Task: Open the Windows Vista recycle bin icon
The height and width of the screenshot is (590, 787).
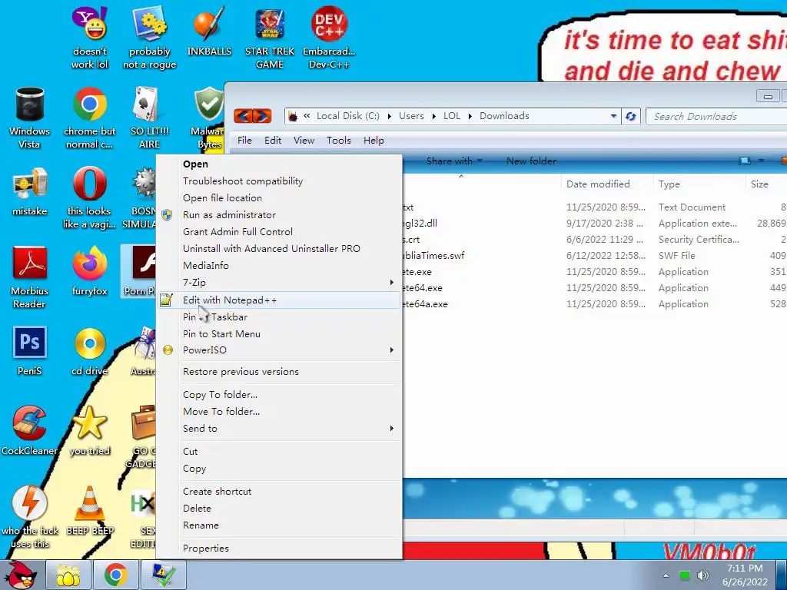Action: tap(30, 118)
